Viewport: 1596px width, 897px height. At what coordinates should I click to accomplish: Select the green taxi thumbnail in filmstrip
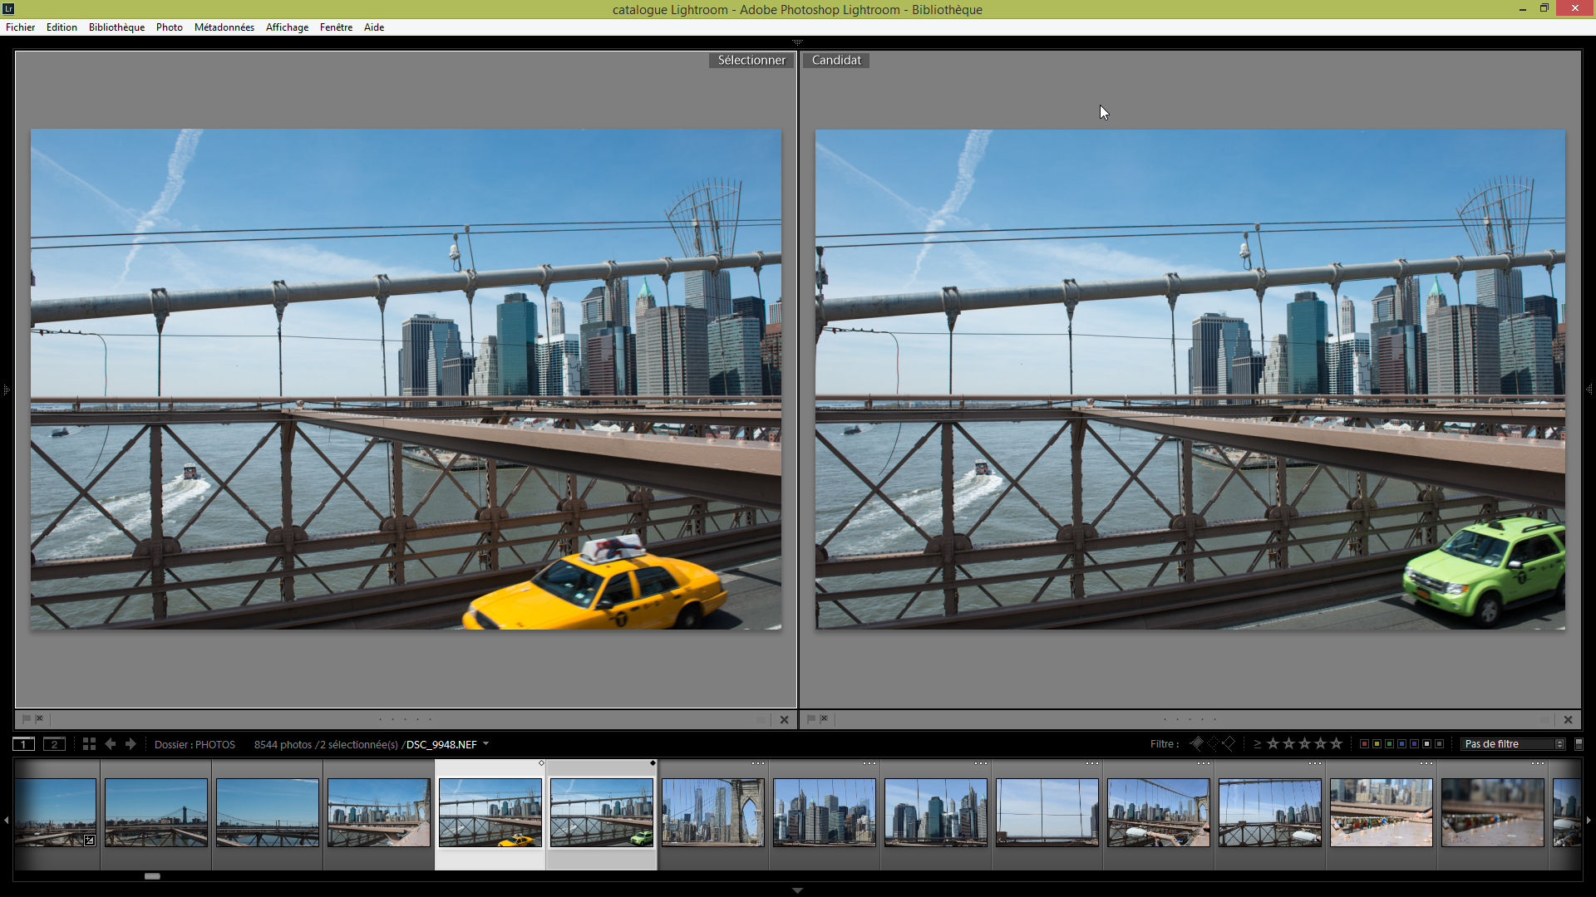pyautogui.click(x=601, y=812)
